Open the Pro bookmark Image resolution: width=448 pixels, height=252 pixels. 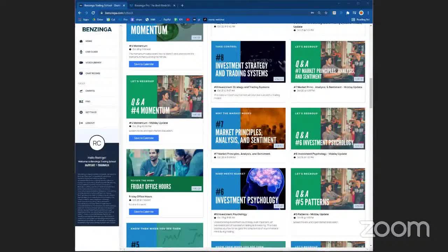point(123,20)
